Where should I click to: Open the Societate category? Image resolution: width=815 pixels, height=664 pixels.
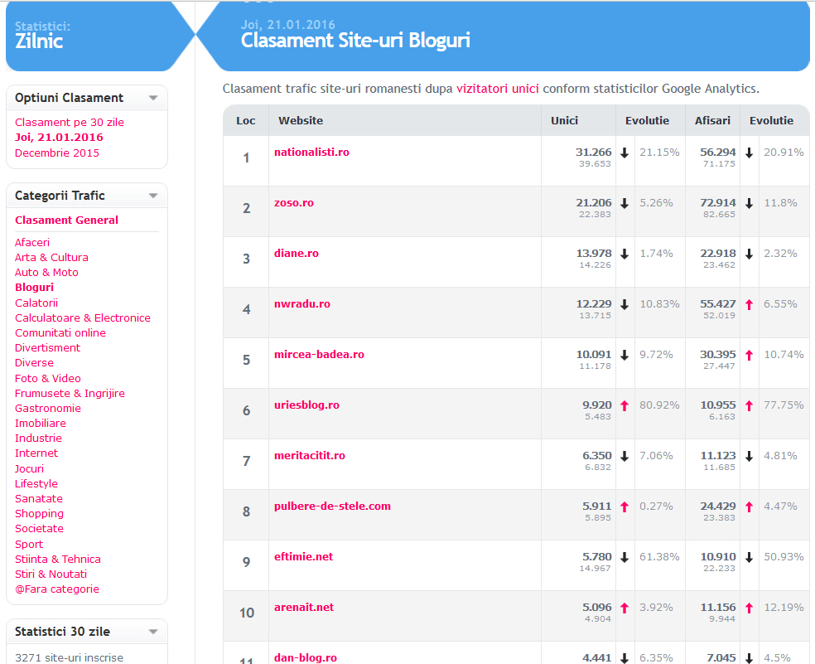pyautogui.click(x=40, y=529)
